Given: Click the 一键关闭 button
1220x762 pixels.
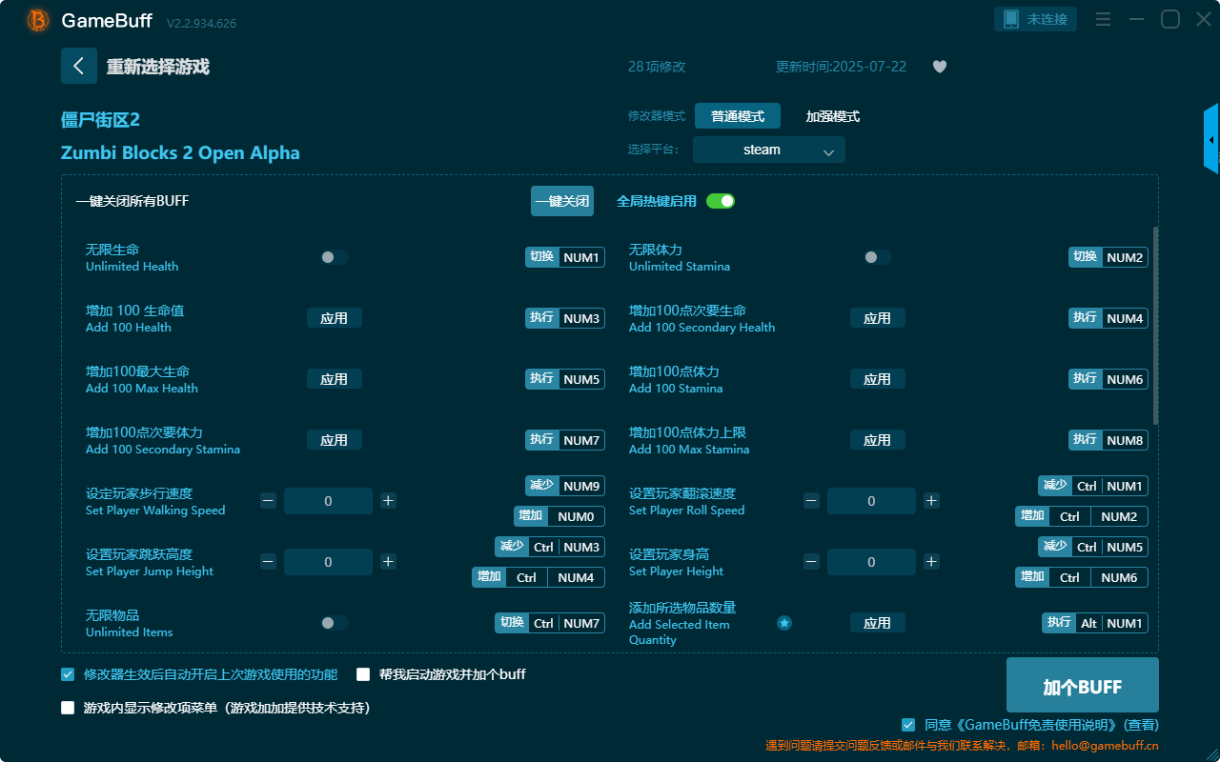Looking at the screenshot, I should pos(562,201).
